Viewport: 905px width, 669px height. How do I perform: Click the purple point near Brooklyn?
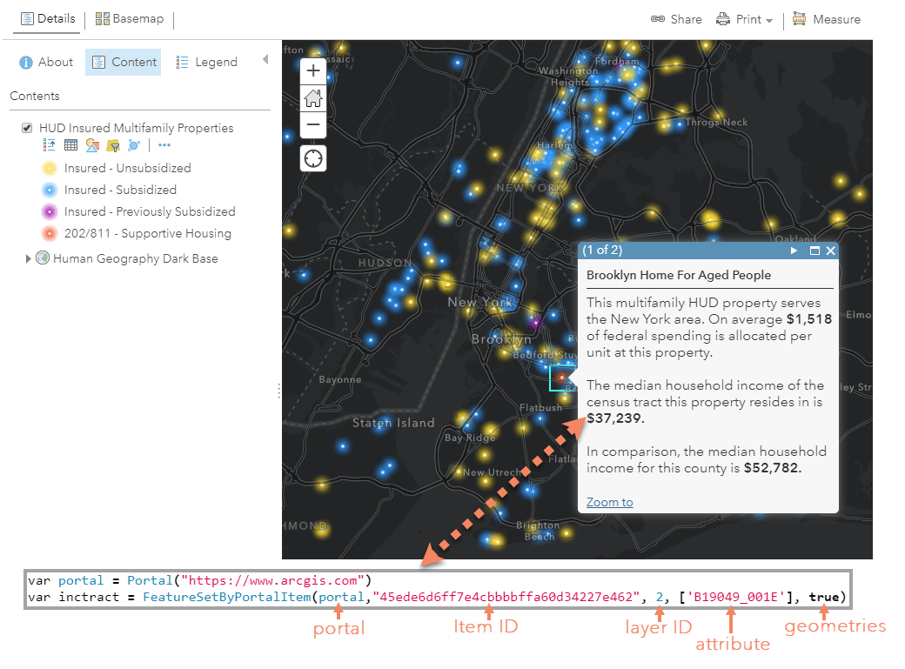pos(536,322)
